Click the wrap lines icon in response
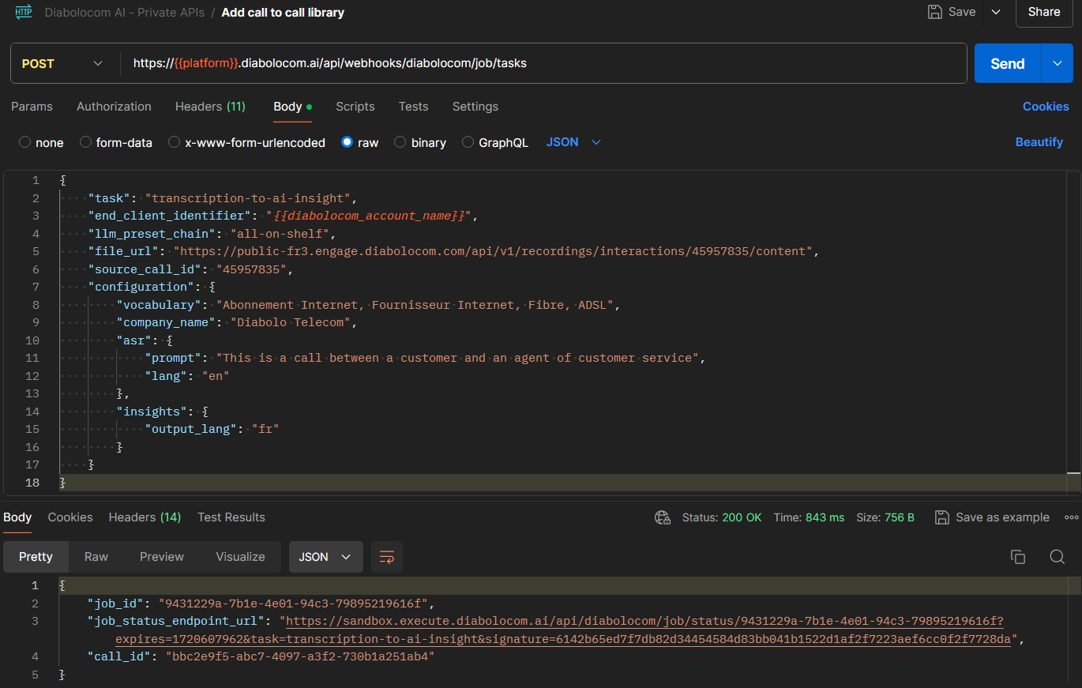This screenshot has width=1082, height=688. pyautogui.click(x=387, y=557)
